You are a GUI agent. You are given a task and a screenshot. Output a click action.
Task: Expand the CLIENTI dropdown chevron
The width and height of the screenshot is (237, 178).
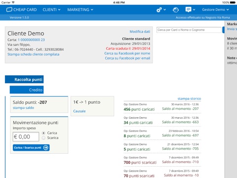point(59,10)
